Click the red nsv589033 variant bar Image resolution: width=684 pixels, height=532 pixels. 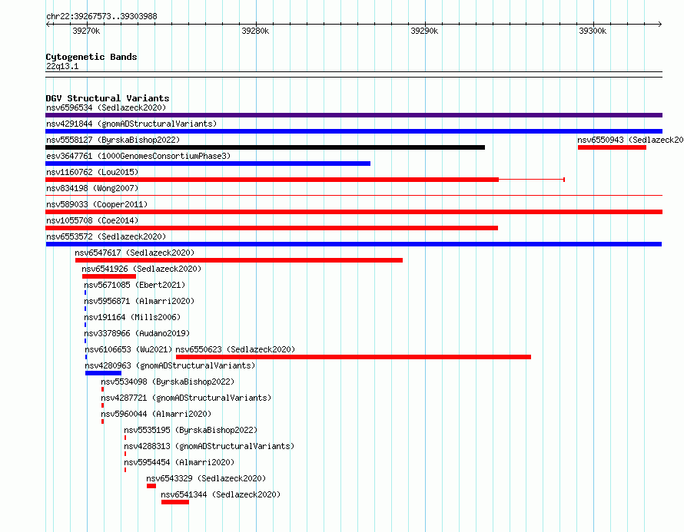pyautogui.click(x=354, y=212)
